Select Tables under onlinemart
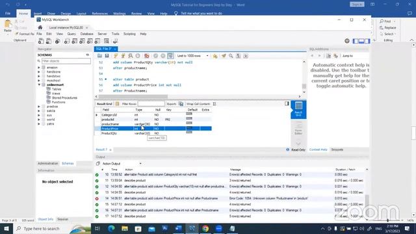This screenshot has height=234, width=416. click(x=57, y=89)
